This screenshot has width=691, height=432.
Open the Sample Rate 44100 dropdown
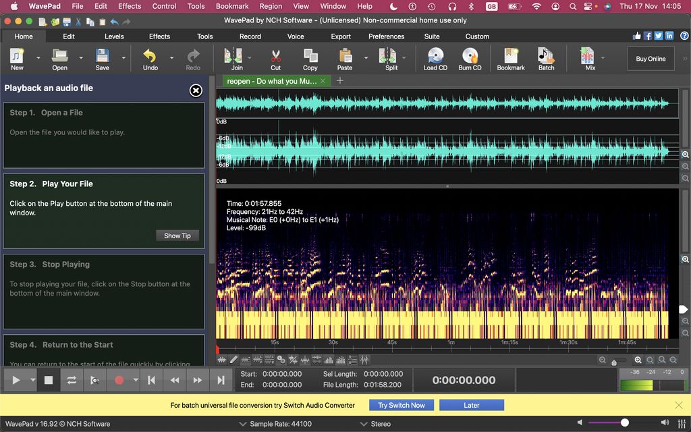click(x=281, y=423)
